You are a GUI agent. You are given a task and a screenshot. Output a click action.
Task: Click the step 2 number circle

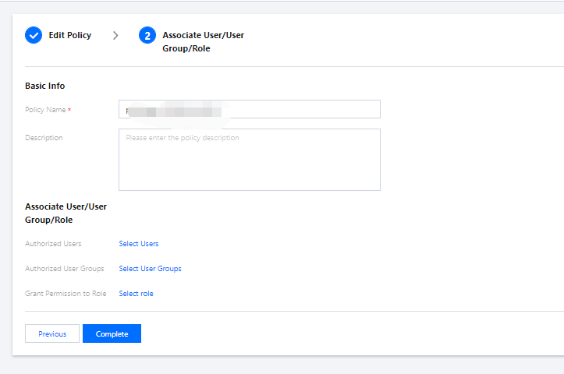click(x=147, y=36)
